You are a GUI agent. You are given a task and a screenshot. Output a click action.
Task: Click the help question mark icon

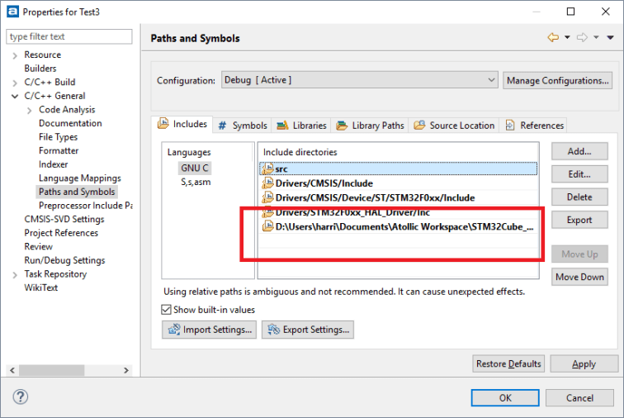[21, 397]
